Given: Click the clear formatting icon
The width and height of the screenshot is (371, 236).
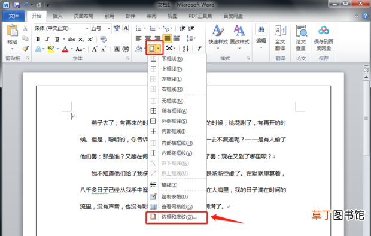Looking at the screenshot, I should [103, 39].
